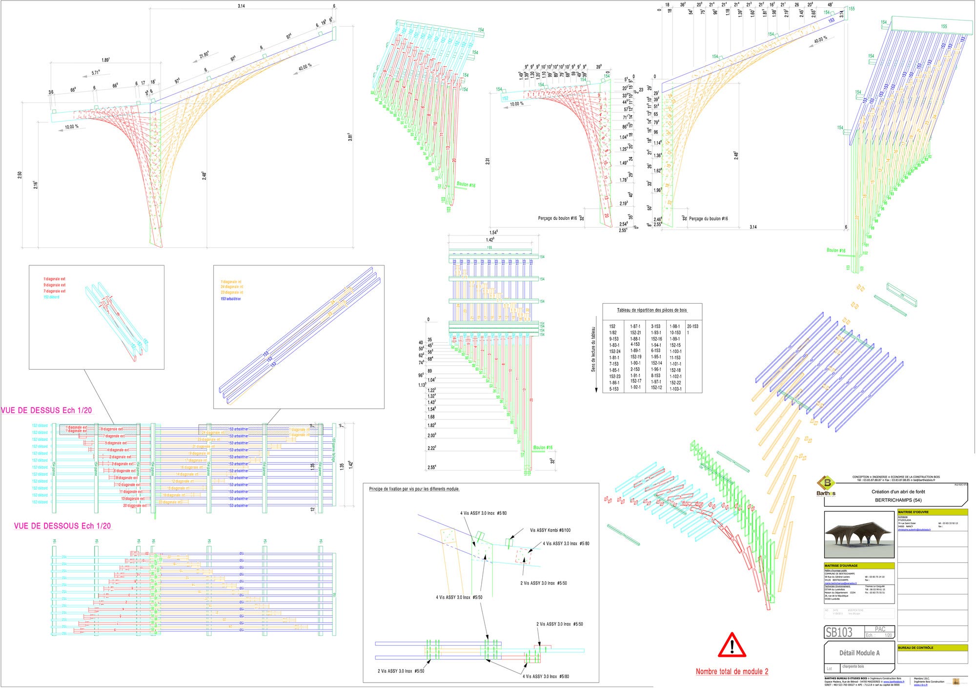Click table cell '152-12'

click(656, 387)
